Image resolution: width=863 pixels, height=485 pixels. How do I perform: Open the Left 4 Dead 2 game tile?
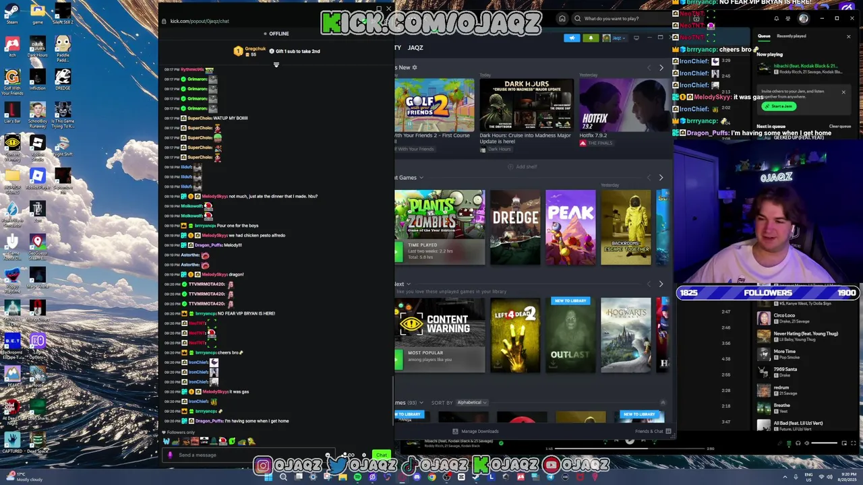tap(515, 335)
